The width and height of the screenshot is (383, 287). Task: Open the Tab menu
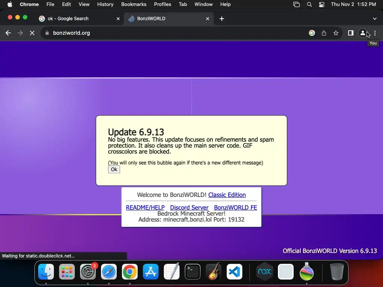183,4
